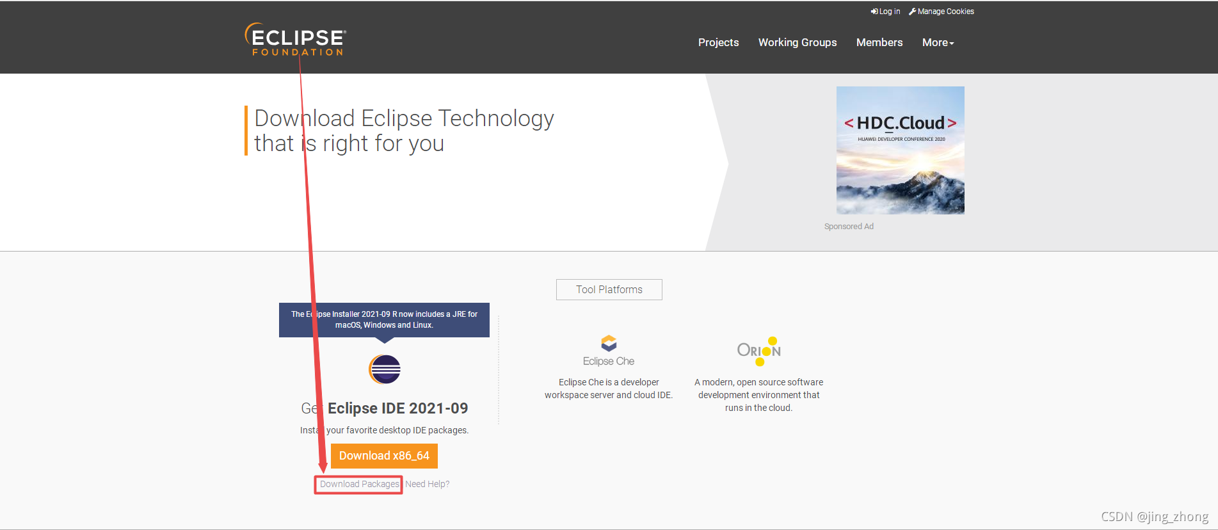1218x530 pixels.
Task: Open the Projects menu item
Action: click(x=718, y=42)
